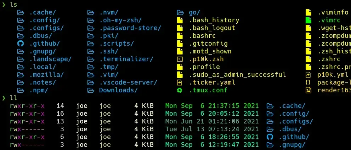Click the Jun 21 timestamp for .configs/
The width and height of the screenshot is (351, 150).
tap(212, 121)
